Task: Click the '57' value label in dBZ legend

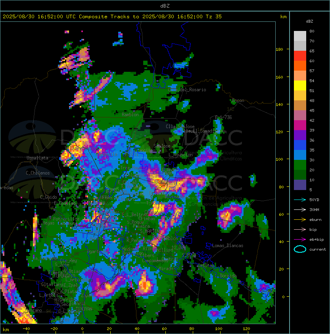Action: tap(312, 71)
